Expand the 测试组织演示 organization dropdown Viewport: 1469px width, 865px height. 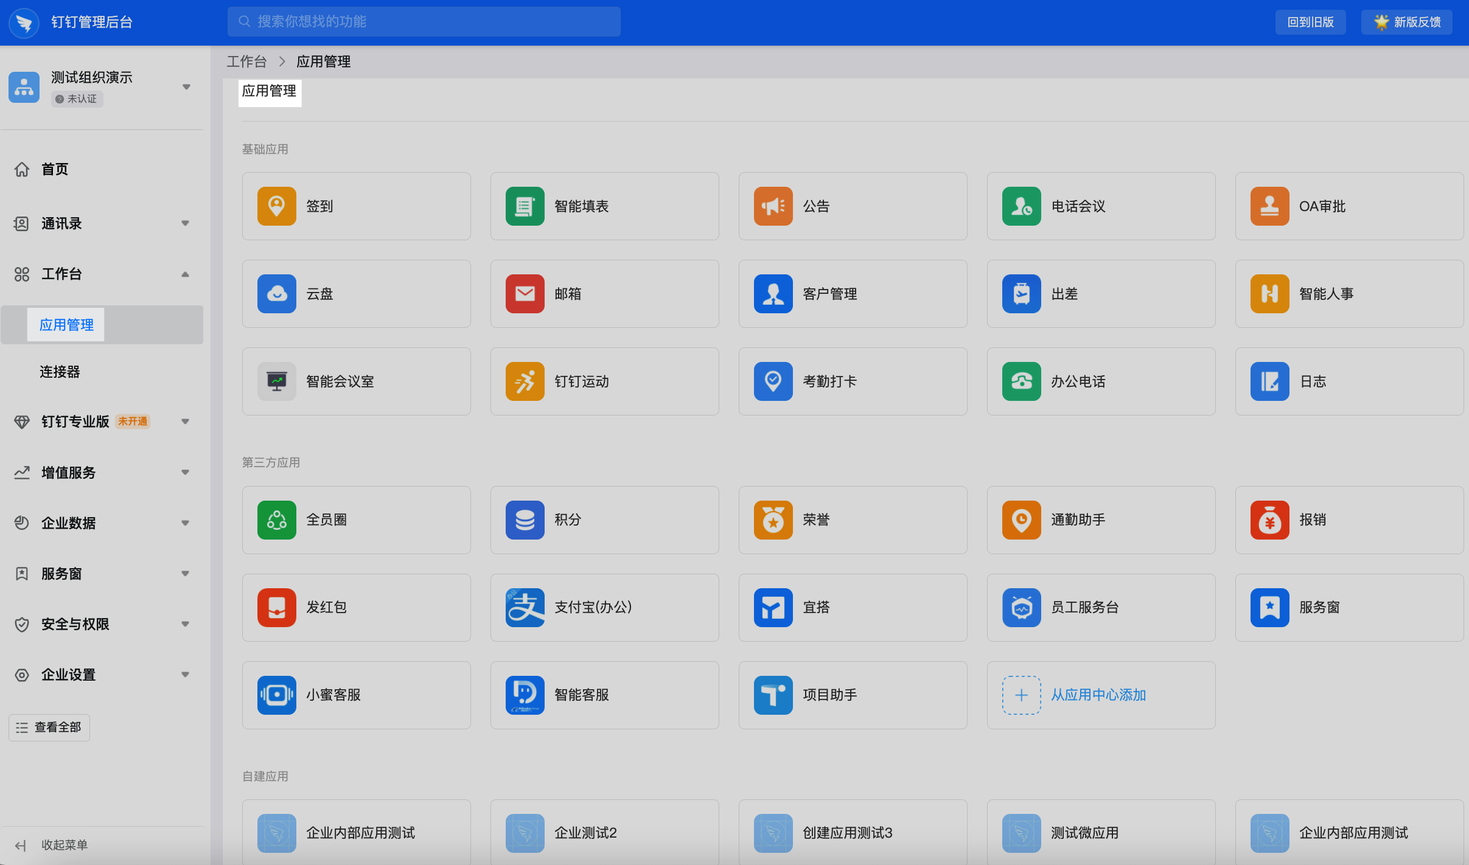pos(186,87)
